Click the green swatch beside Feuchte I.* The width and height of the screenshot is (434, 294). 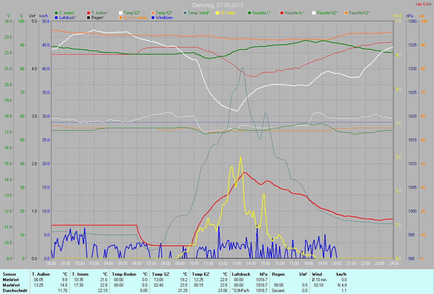[x=250, y=13]
